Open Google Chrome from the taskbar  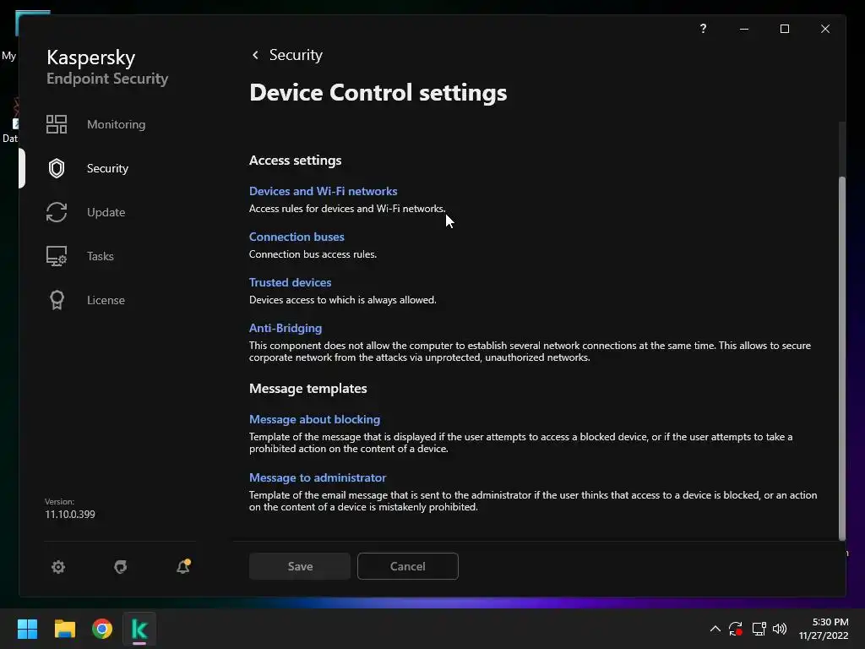[x=102, y=629]
